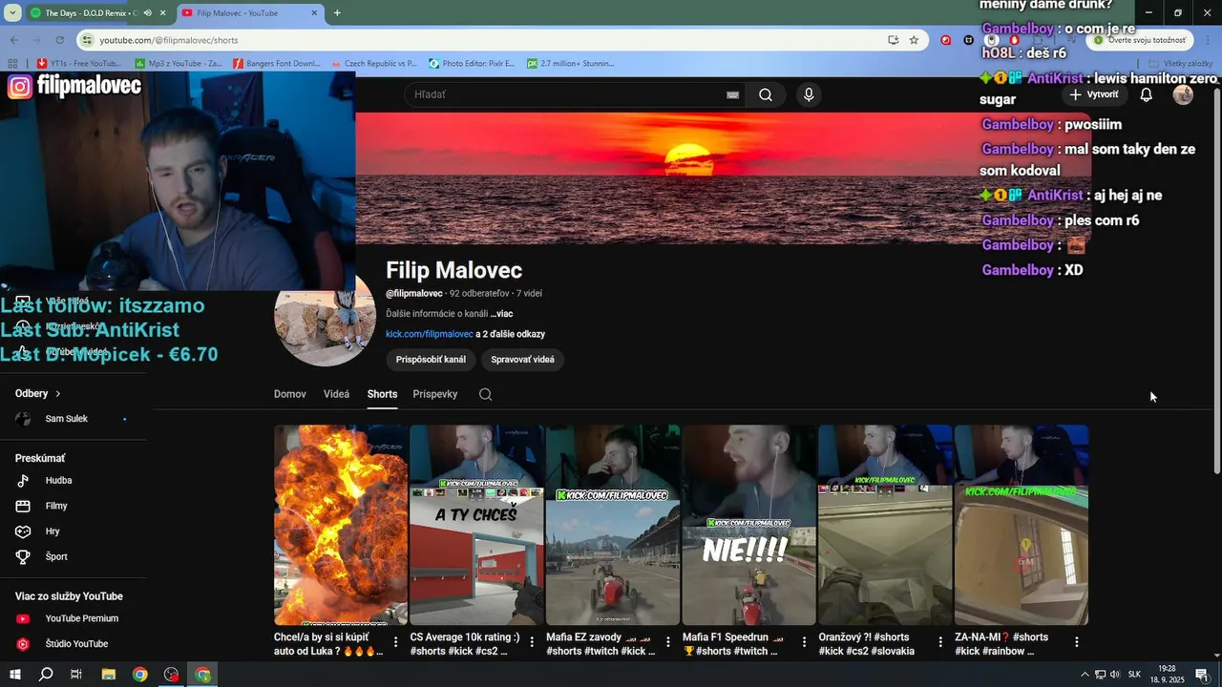The width and height of the screenshot is (1222, 687).
Task: Click the Chrome address bar URL
Action: 169,40
